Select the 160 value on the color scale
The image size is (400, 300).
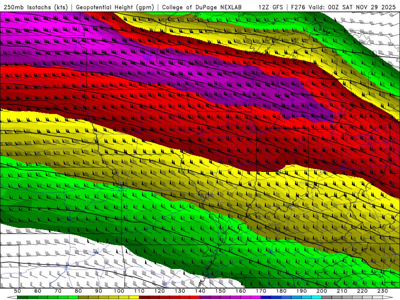point(240,291)
